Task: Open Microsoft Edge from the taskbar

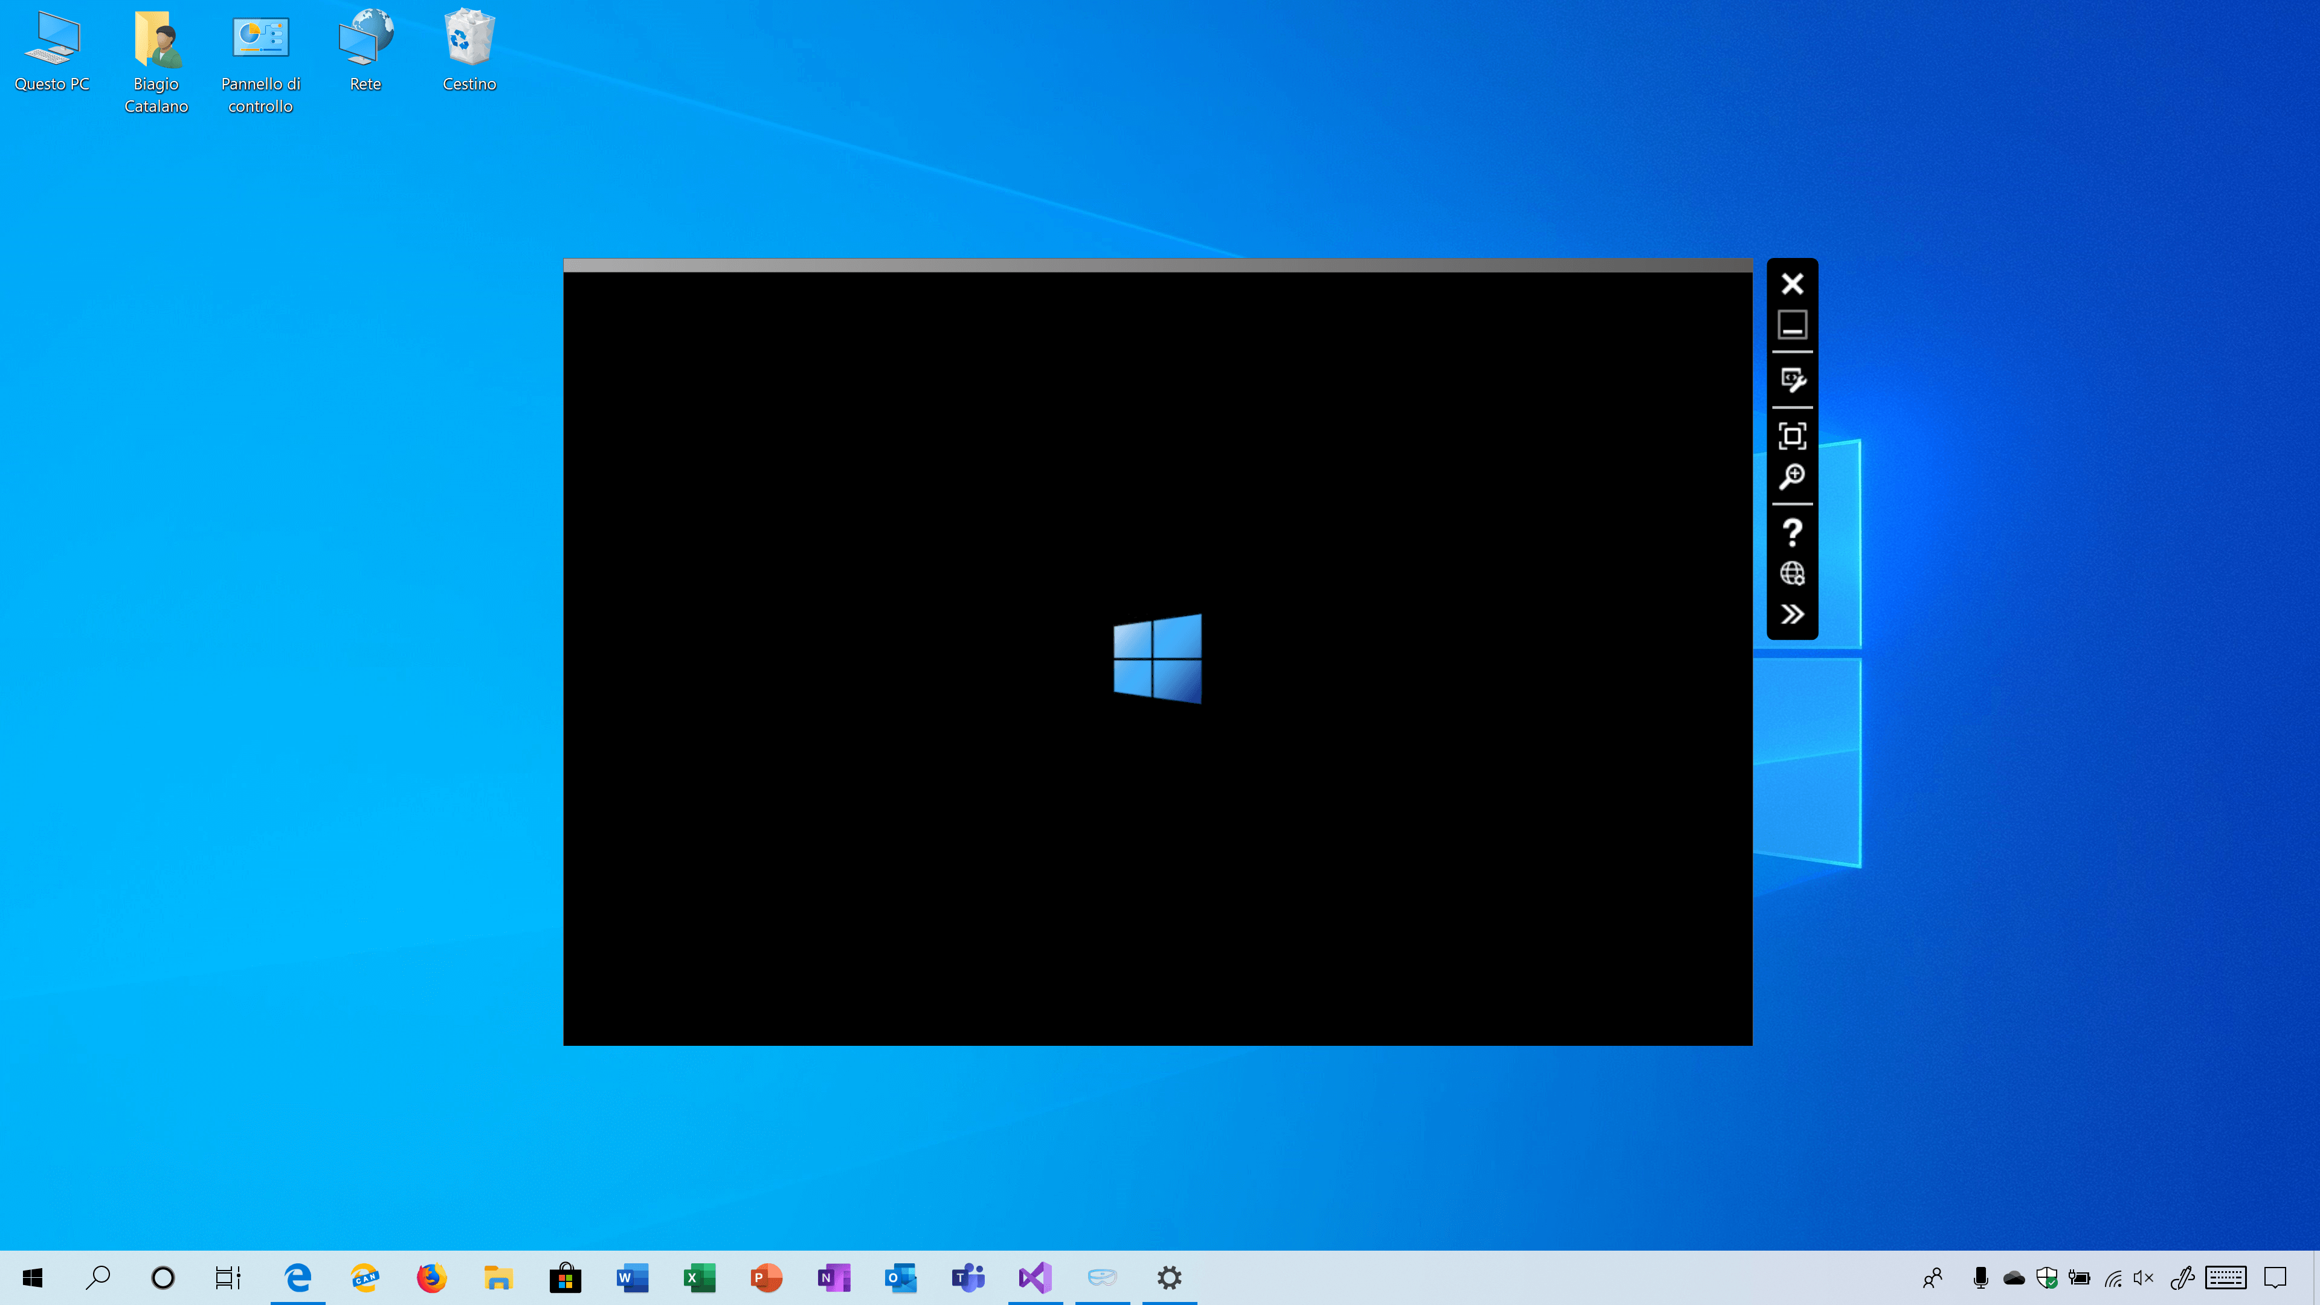Action: [x=298, y=1277]
